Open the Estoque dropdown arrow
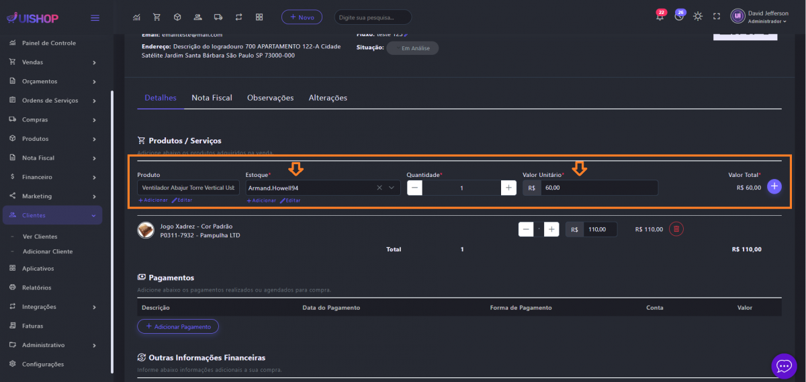 click(x=392, y=188)
